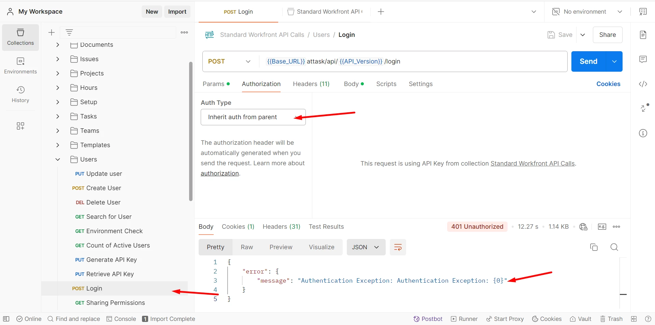Open response options three-dot menu

(x=616, y=227)
